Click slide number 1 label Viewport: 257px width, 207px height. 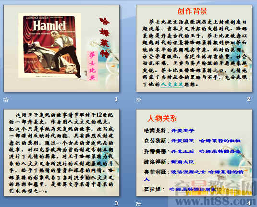point(116,99)
